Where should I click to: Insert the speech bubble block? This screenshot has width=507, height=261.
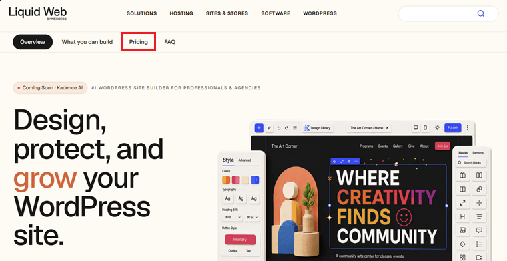(x=479, y=230)
